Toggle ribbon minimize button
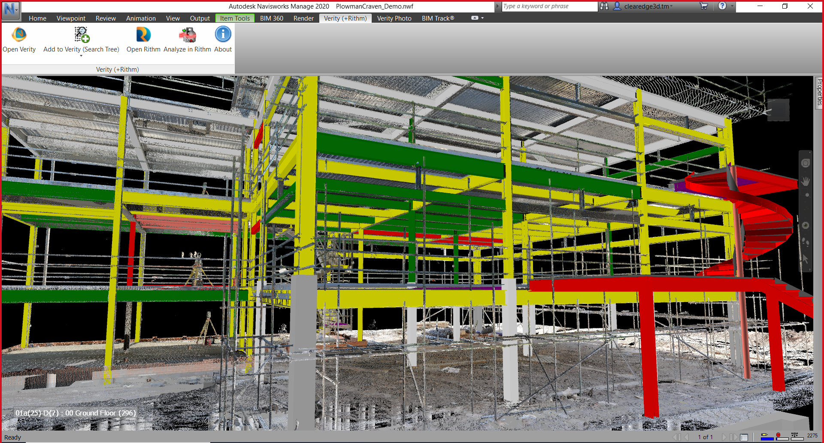 (475, 18)
